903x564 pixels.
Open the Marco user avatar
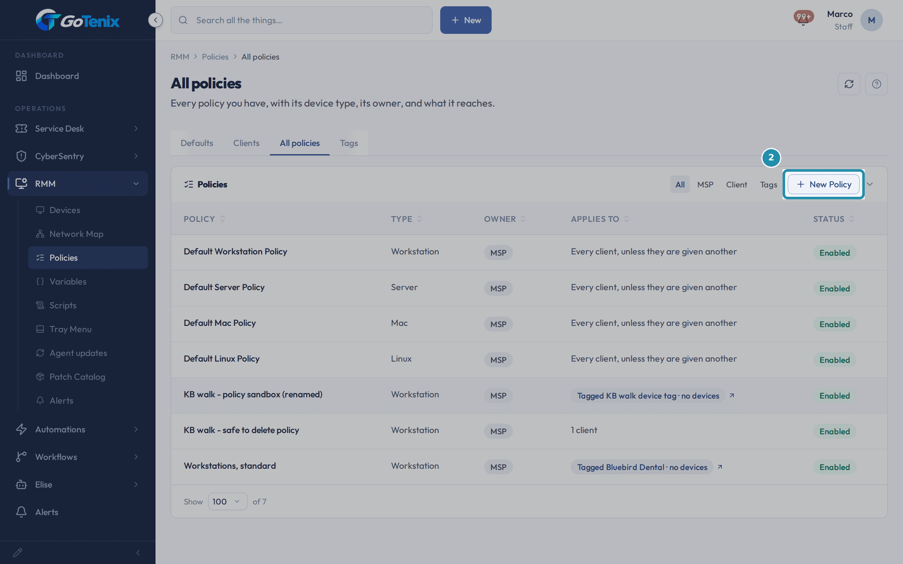[871, 20]
